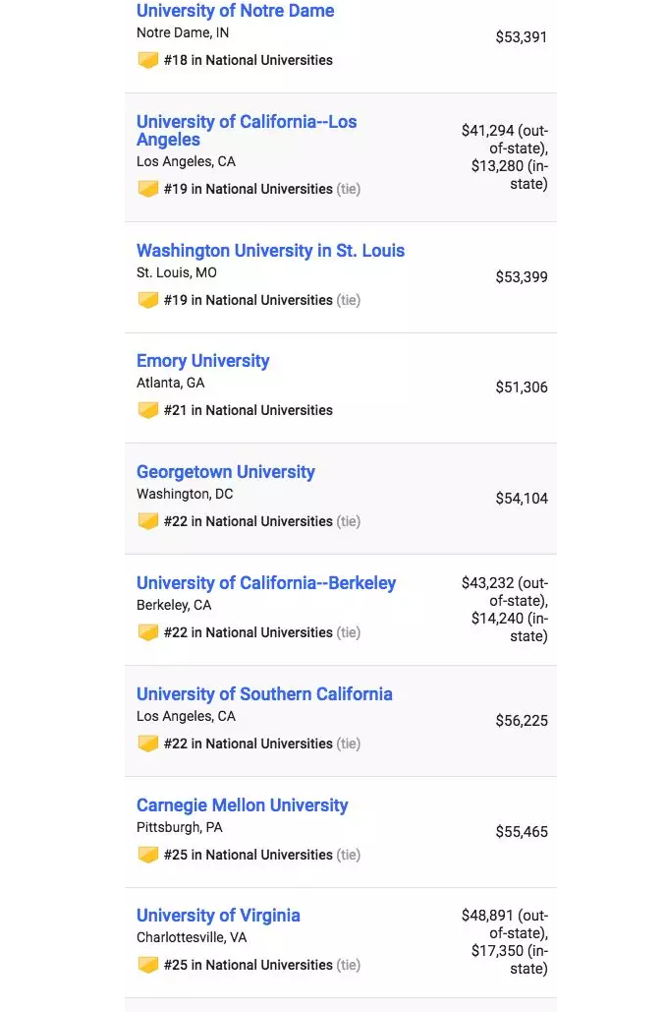Click Carnegie Mellon's ranking badge icon
The height and width of the screenshot is (1012, 665).
click(x=148, y=855)
